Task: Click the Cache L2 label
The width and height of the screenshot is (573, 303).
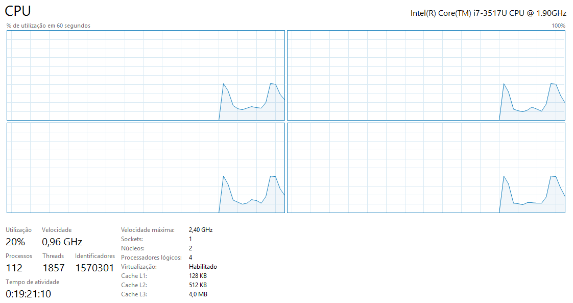Action: click(134, 285)
